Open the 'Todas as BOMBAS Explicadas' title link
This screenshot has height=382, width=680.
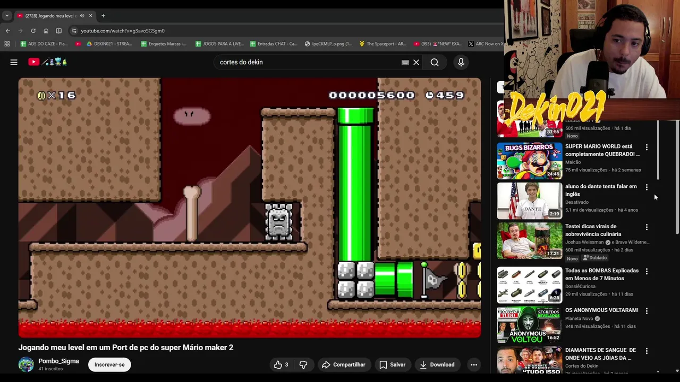point(602,274)
